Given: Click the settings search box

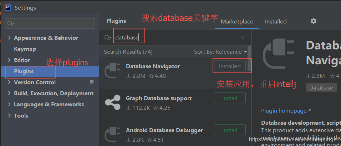Looking at the screenshot, I should point(50,23).
